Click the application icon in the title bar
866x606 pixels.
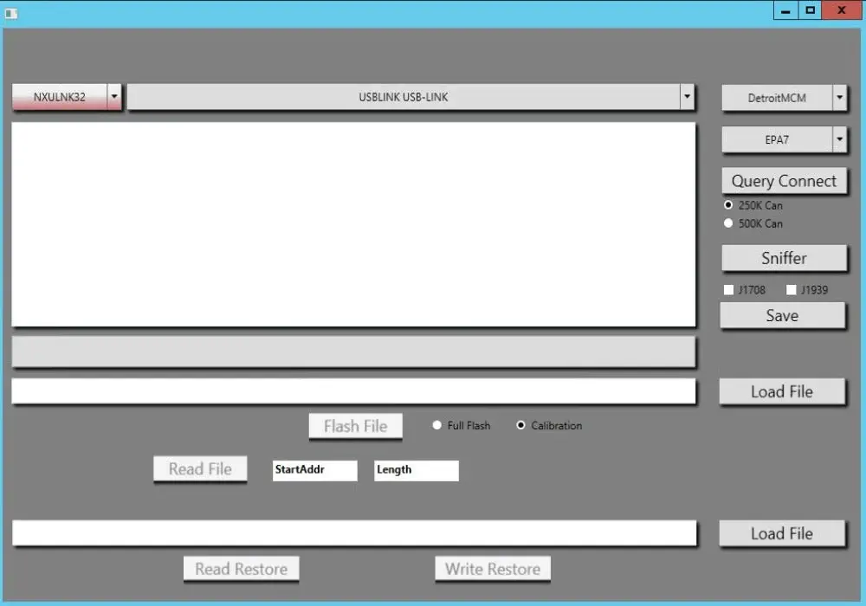click(11, 13)
